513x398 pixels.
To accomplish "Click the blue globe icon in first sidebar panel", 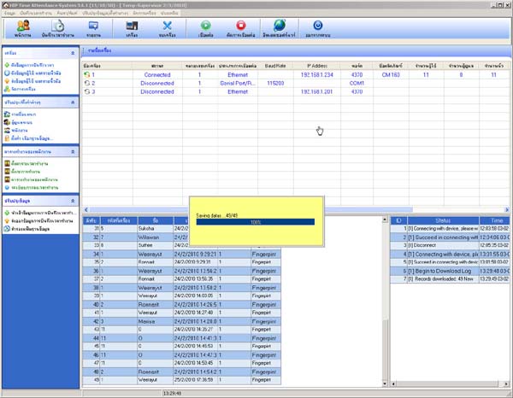I will [7, 73].
